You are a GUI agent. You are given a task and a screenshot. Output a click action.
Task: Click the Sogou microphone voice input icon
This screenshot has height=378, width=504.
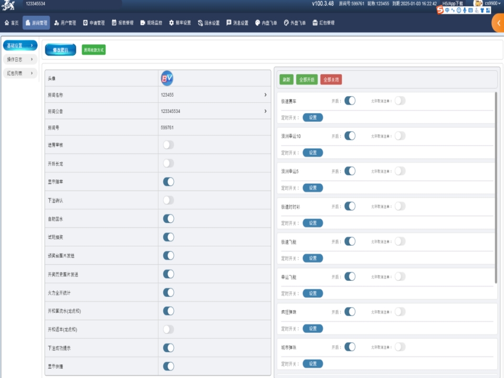click(x=465, y=10)
